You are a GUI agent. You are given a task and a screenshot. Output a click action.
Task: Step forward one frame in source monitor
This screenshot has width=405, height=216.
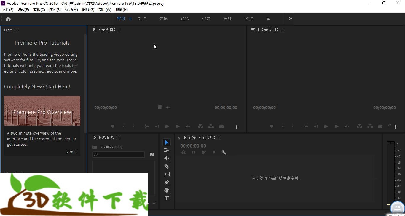178,127
